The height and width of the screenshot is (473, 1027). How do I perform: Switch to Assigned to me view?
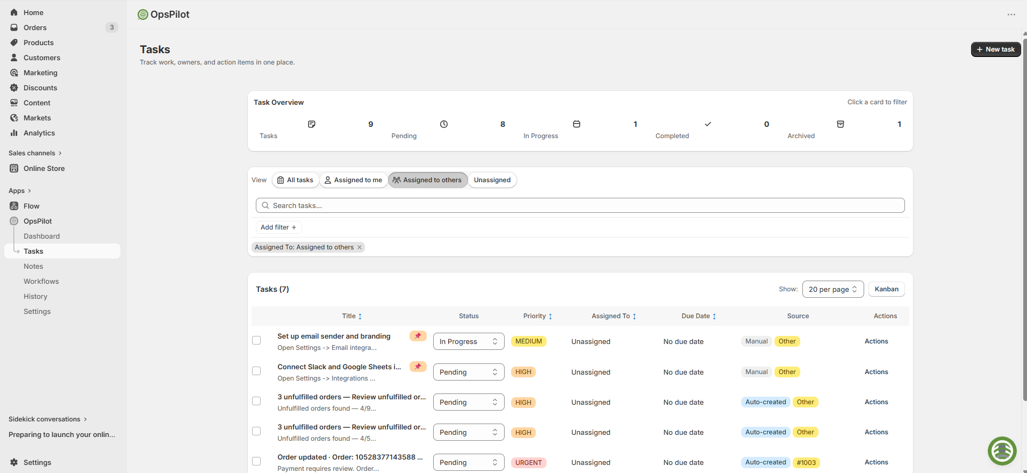pyautogui.click(x=353, y=180)
